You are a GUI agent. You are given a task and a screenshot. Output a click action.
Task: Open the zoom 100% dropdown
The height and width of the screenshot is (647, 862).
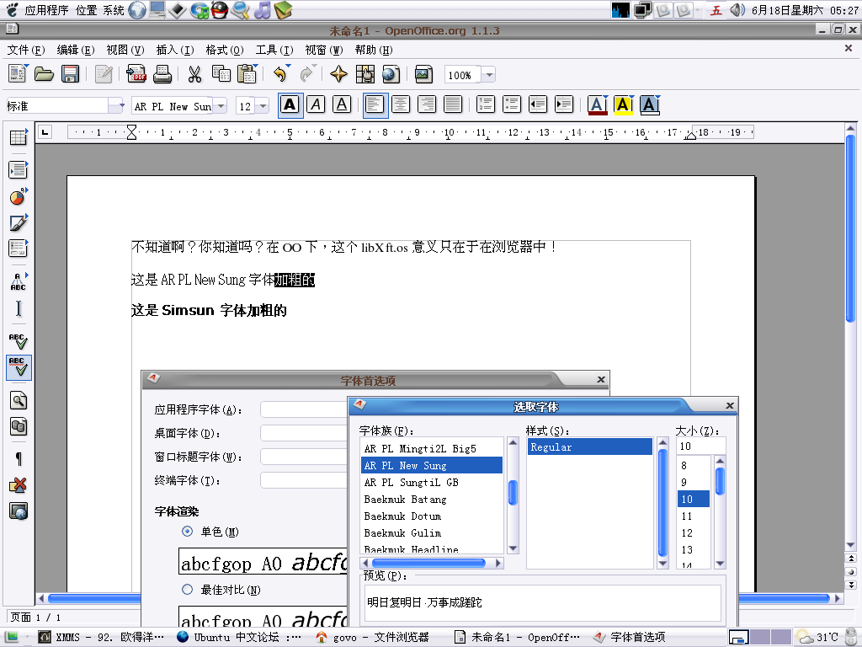tap(489, 75)
